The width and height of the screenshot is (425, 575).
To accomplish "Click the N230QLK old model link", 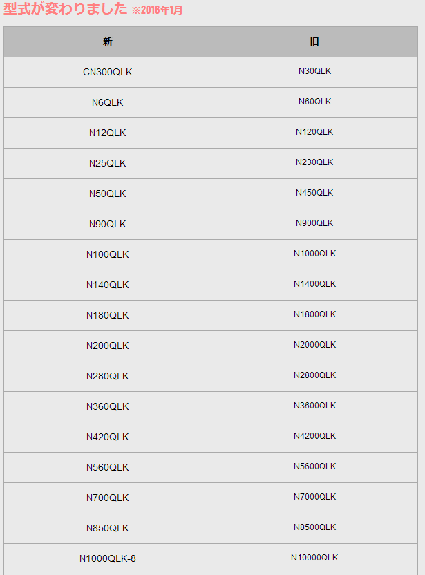I will coord(314,162).
